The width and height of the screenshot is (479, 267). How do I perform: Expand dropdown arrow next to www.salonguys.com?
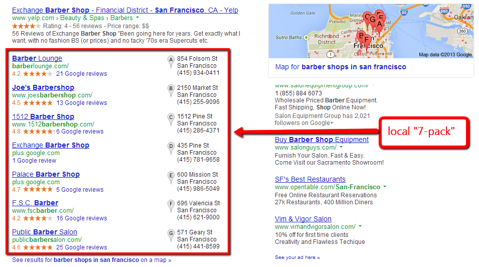(x=341, y=147)
